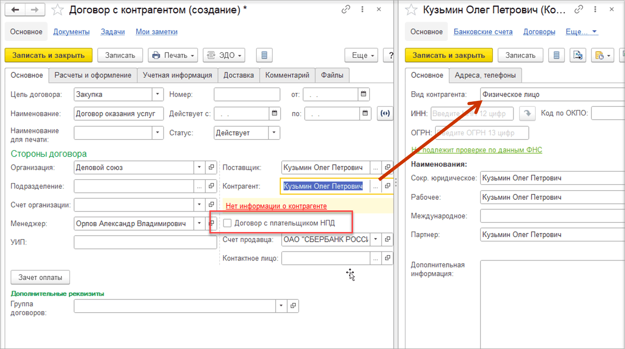Click the ИНН input field
The width and height of the screenshot is (625, 349).
(x=473, y=113)
